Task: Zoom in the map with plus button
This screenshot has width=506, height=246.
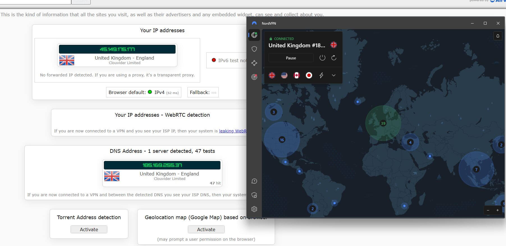Action: [x=498, y=210]
